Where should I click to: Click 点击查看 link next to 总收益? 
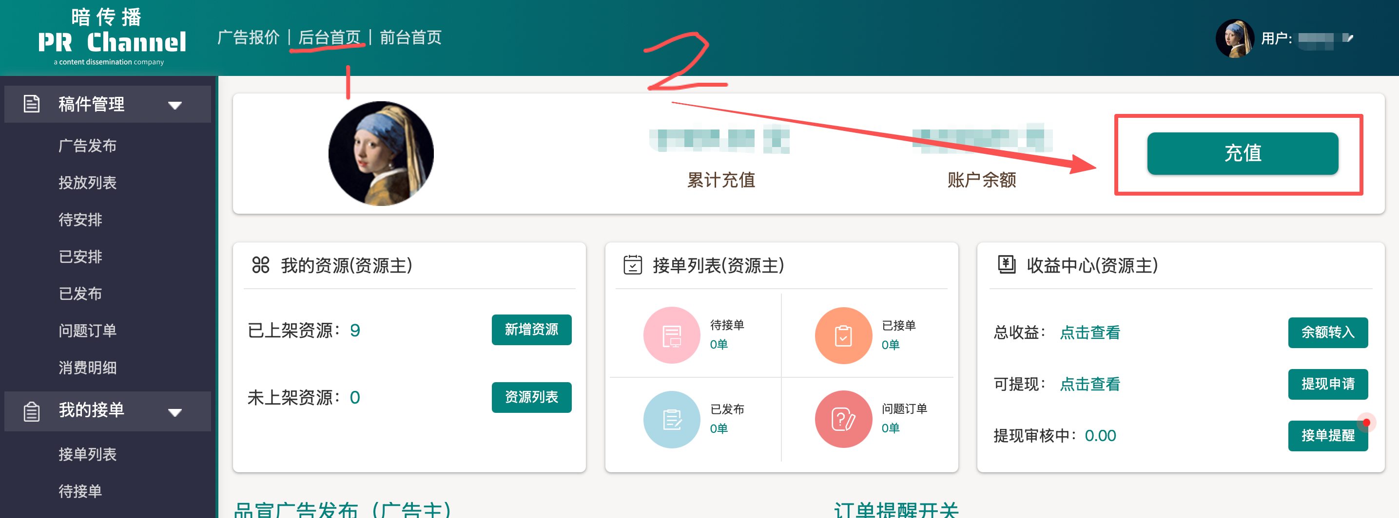click(1089, 332)
